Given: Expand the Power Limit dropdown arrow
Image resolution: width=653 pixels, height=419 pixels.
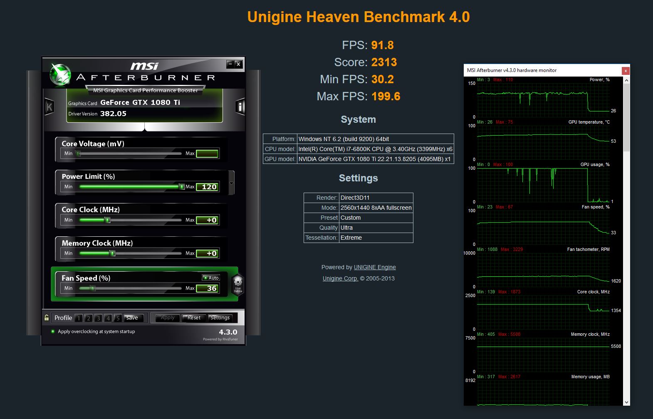Looking at the screenshot, I should tap(232, 183).
